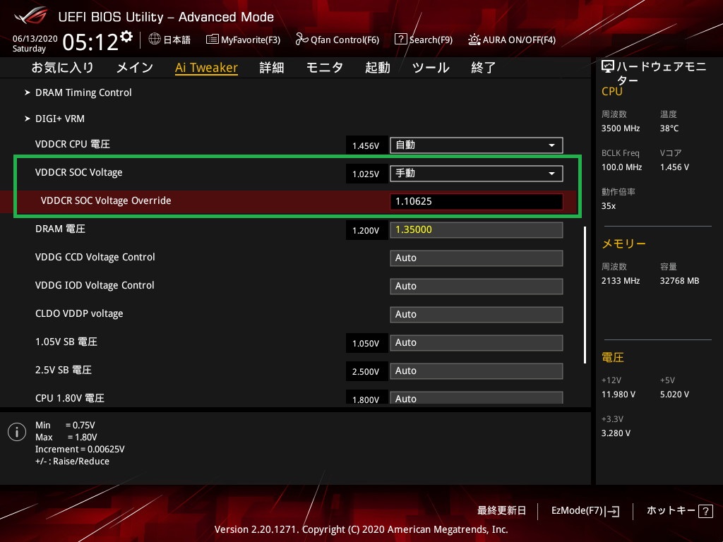Select VDDG IOD Voltage Control label

(95, 285)
